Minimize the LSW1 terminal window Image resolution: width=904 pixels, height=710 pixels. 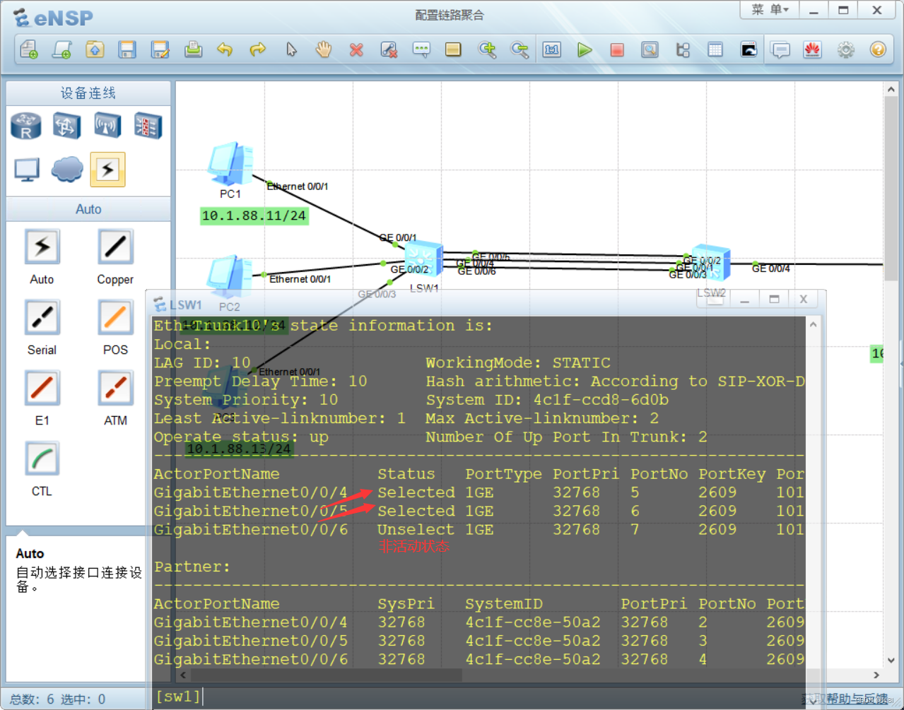pyautogui.click(x=744, y=300)
